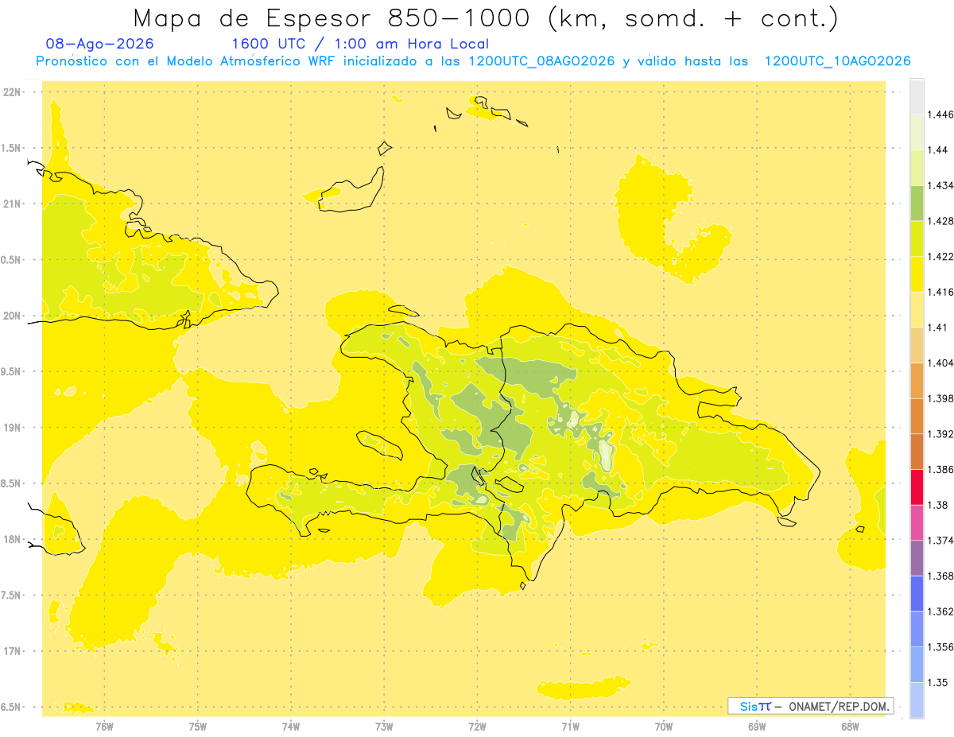Click the red colorbar segment between 1.38 and 1.386
This screenshot has height=737, width=954.
pyautogui.click(x=917, y=487)
